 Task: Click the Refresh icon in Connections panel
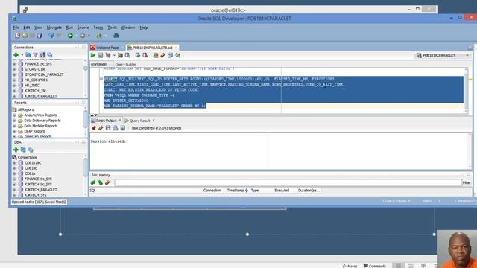point(28,55)
